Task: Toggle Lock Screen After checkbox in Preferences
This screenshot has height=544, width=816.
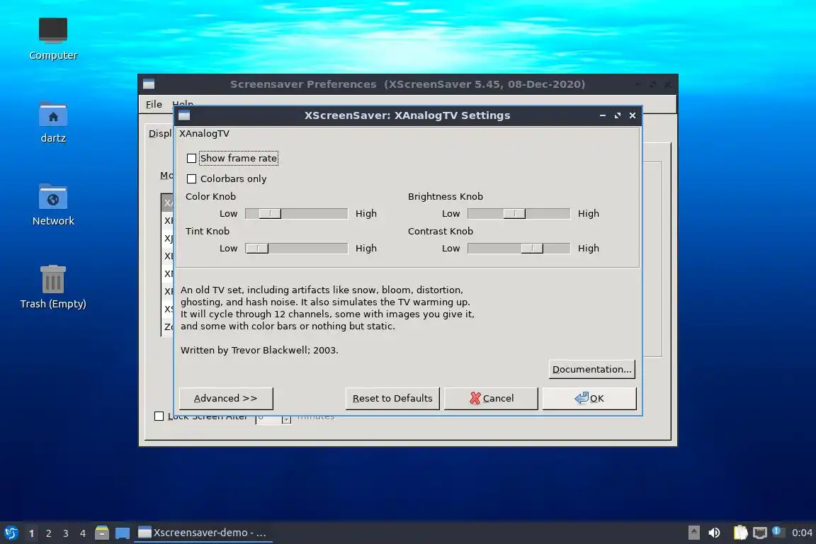Action: (159, 416)
